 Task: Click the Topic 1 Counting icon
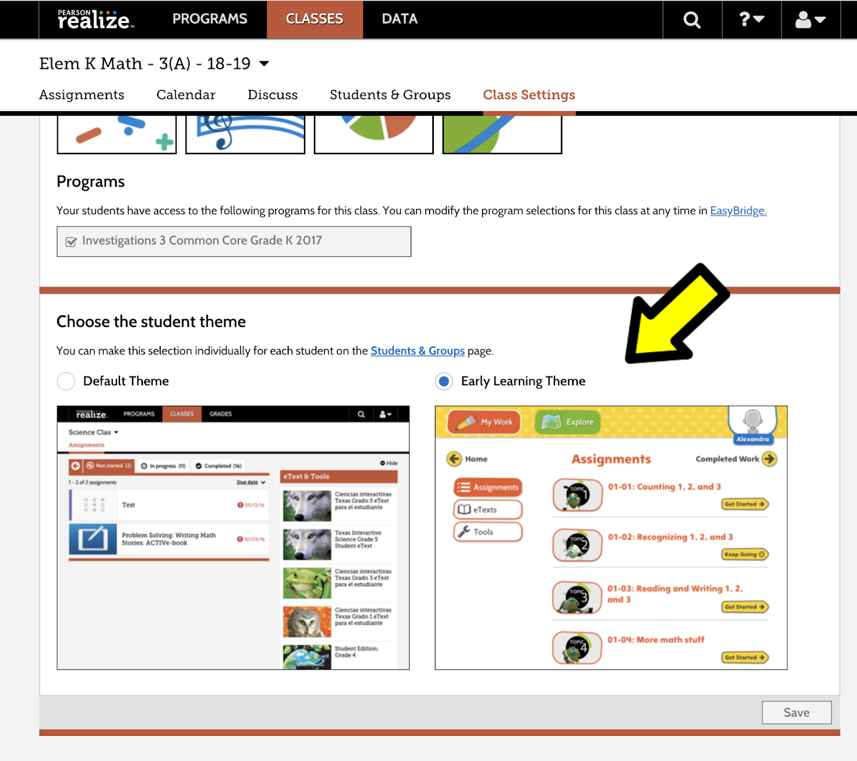pyautogui.click(x=577, y=495)
